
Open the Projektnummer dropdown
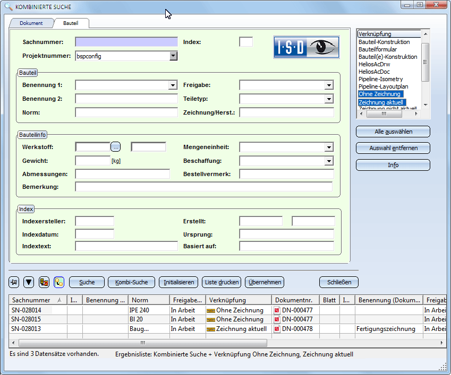click(173, 56)
